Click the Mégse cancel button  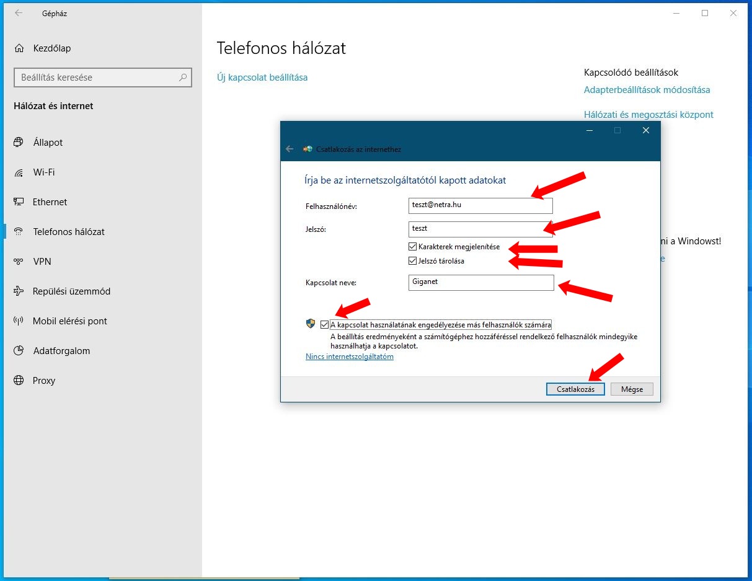632,389
